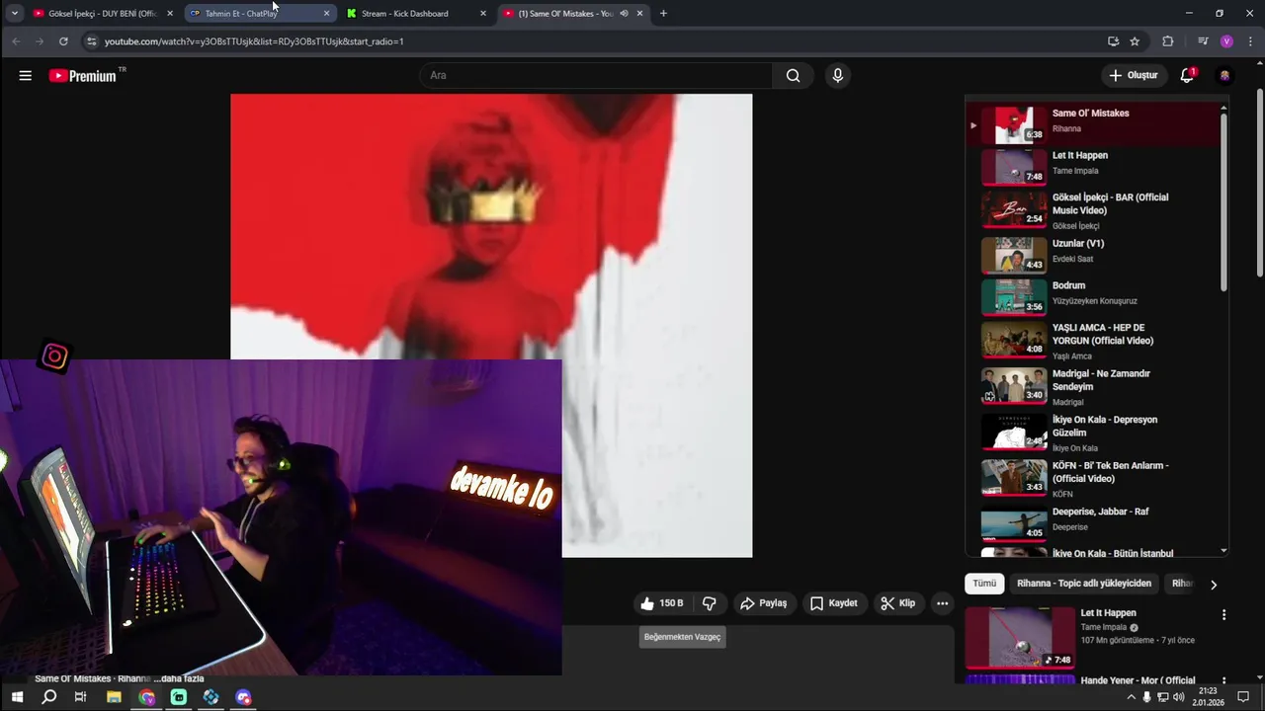Click playlist panel scrollbar thumb
Screen dimensions: 1265x711
click(1223, 201)
